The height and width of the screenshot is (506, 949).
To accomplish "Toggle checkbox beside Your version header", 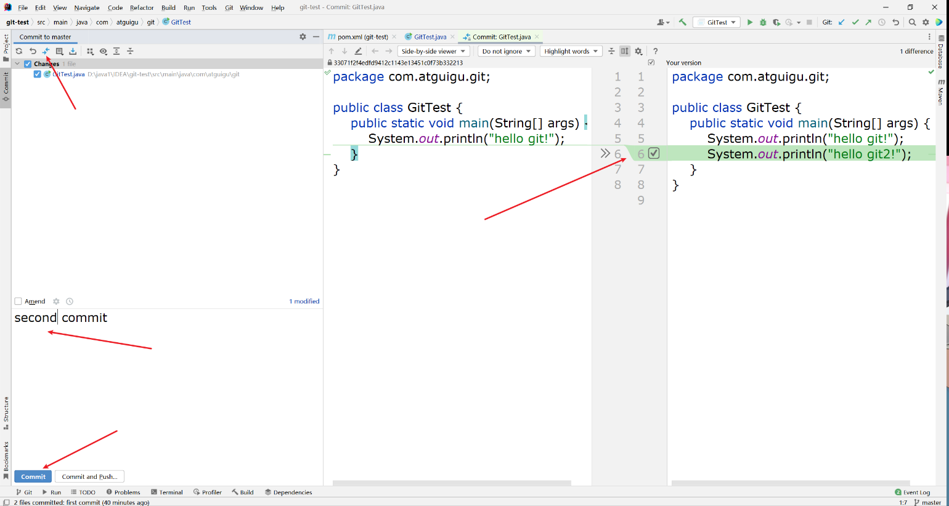I will pyautogui.click(x=651, y=63).
